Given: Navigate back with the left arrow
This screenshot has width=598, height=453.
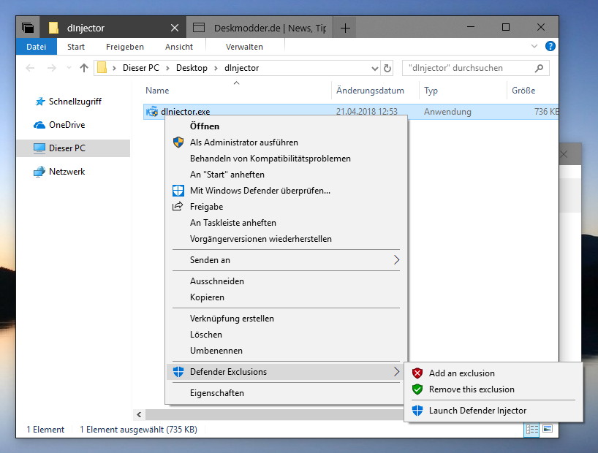Looking at the screenshot, I should pyautogui.click(x=30, y=68).
